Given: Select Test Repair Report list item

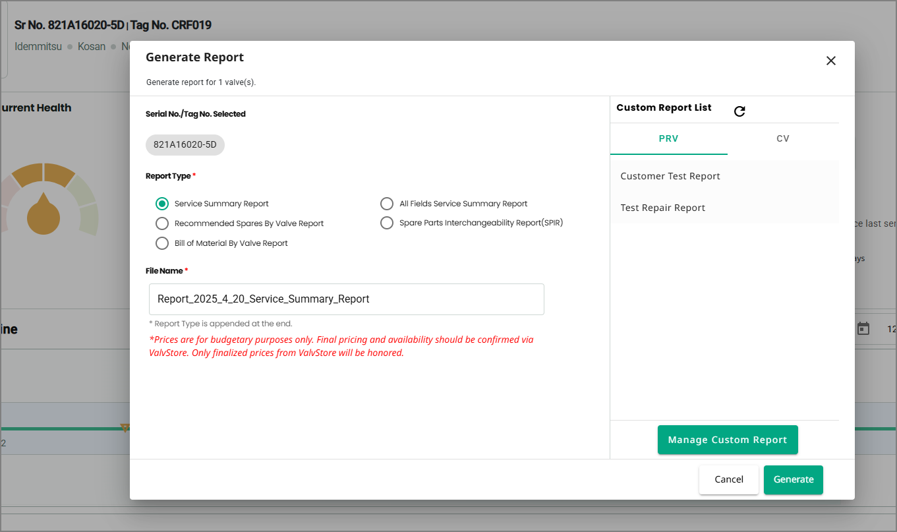Looking at the screenshot, I should (x=663, y=208).
